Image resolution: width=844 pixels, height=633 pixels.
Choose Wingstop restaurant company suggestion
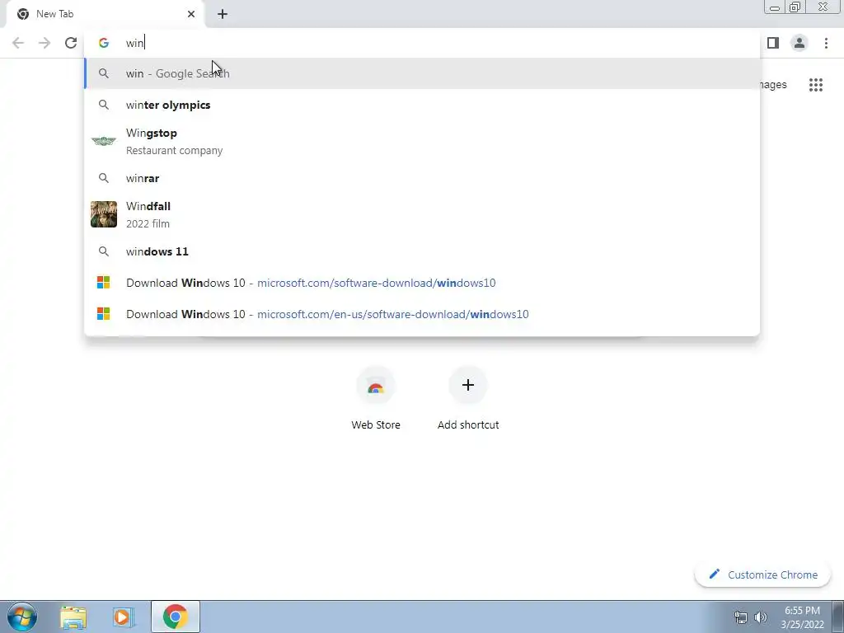[422, 142]
